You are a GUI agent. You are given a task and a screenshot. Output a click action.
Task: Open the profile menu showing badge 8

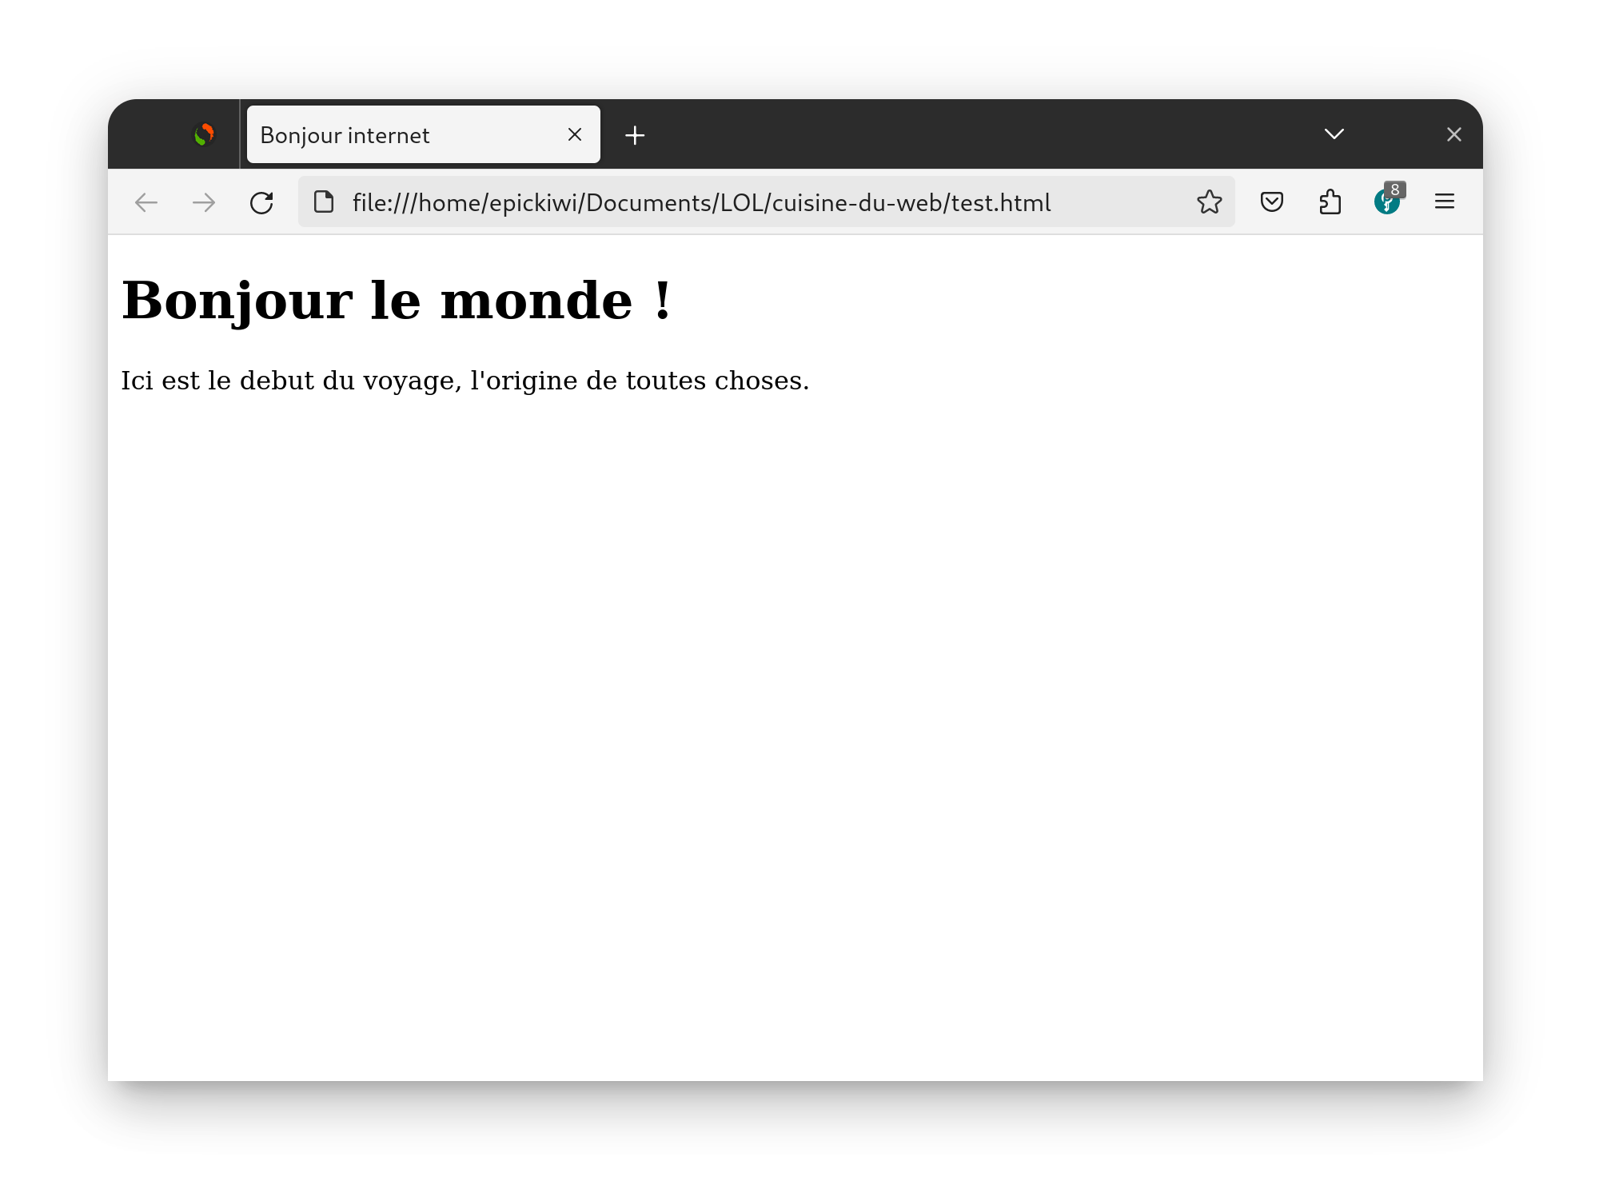(1387, 202)
